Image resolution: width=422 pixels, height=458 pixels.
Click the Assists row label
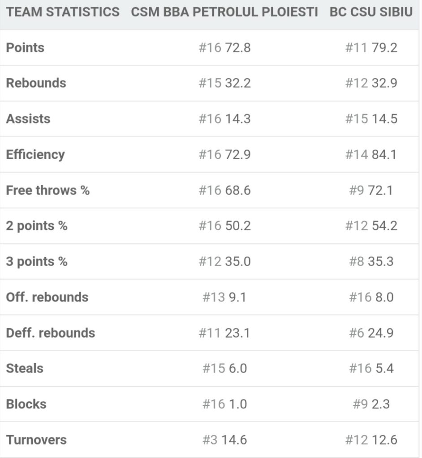(28, 119)
